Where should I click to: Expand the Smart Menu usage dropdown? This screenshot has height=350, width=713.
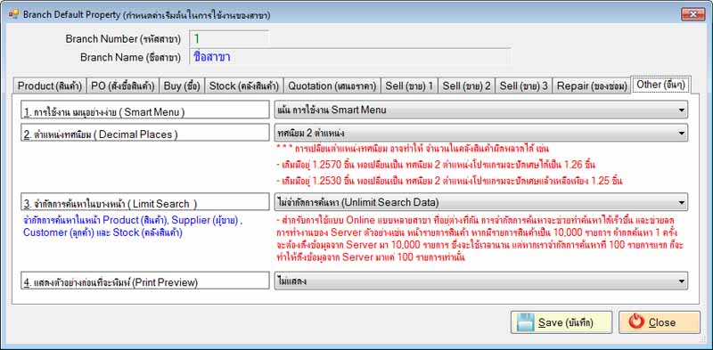click(x=480, y=110)
